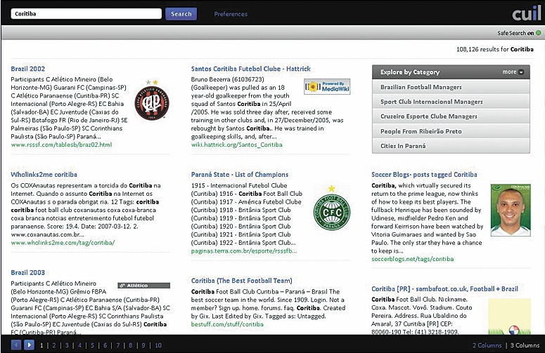Click the soccer player photo thumbnail

[x=509, y=210]
